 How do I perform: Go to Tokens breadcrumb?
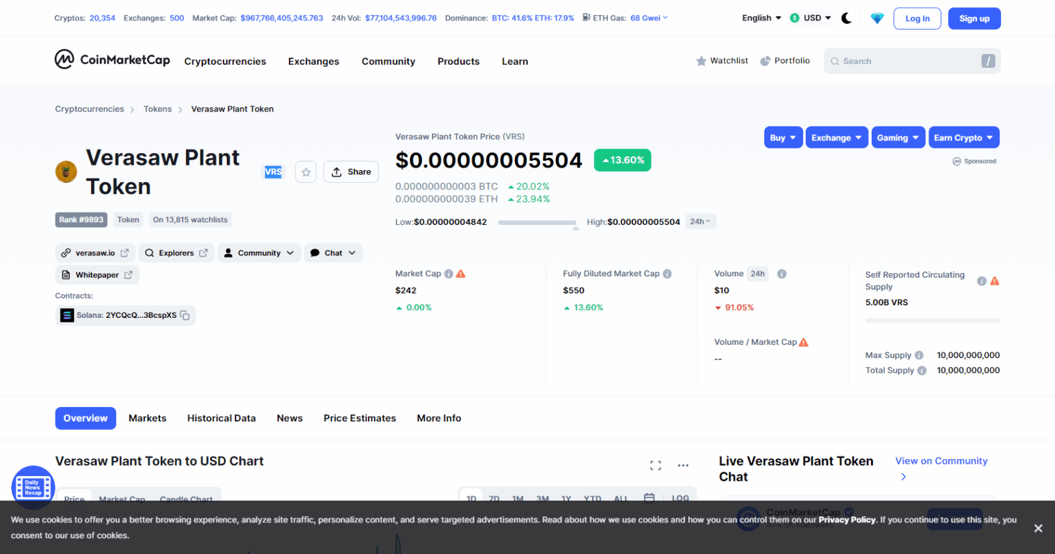[x=158, y=109]
